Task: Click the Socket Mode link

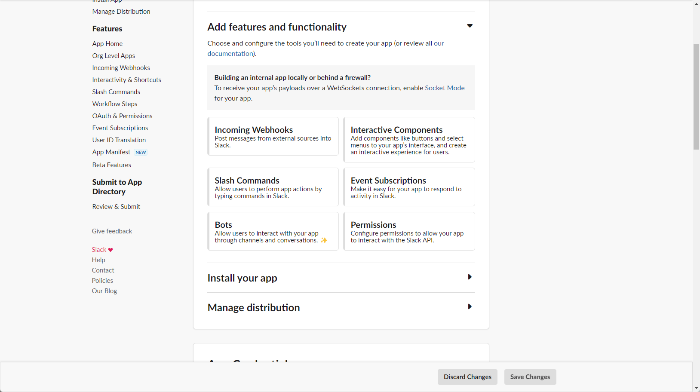Action: click(x=445, y=88)
